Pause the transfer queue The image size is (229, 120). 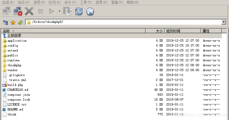click(40, 11)
